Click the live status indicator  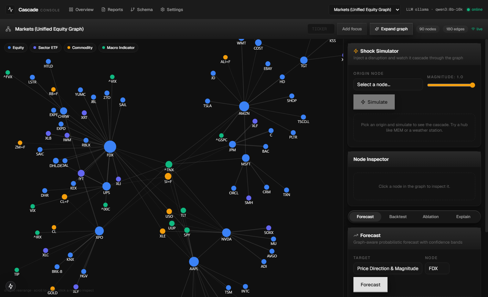coord(477,29)
